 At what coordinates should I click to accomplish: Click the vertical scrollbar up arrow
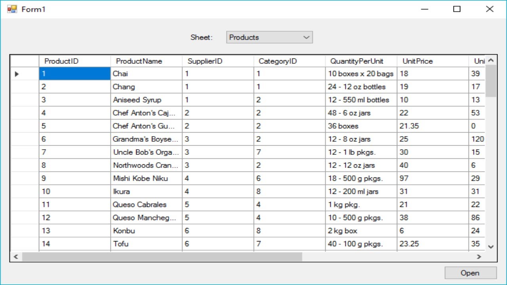491,61
